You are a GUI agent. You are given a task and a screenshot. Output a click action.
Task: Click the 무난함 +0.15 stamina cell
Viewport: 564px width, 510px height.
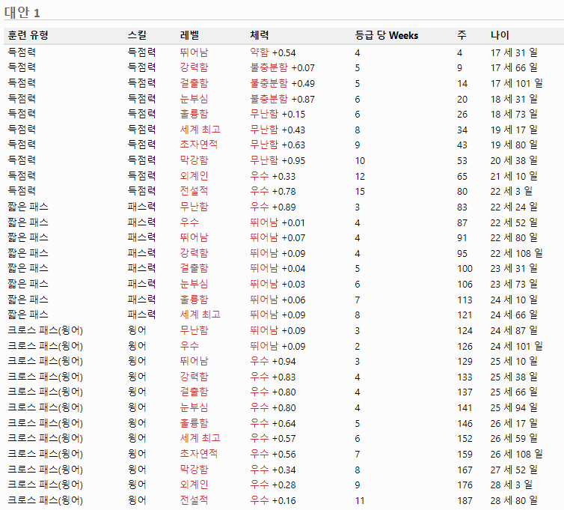pos(278,114)
